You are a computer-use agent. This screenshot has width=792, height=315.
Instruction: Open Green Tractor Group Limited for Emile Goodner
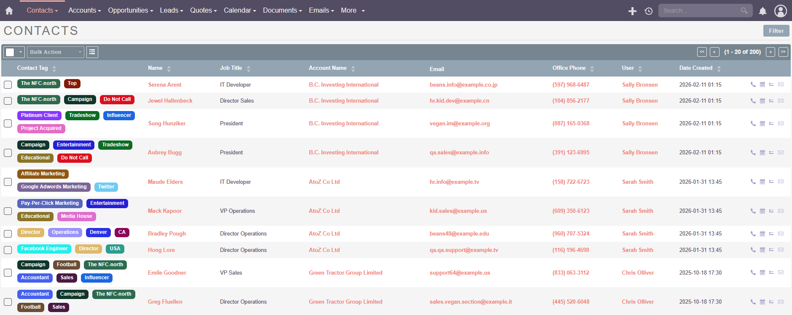click(345, 273)
